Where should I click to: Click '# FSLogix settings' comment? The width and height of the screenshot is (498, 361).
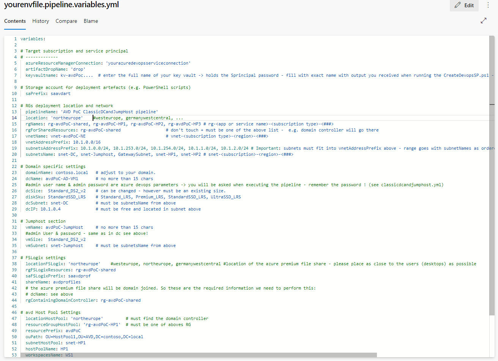click(43, 258)
